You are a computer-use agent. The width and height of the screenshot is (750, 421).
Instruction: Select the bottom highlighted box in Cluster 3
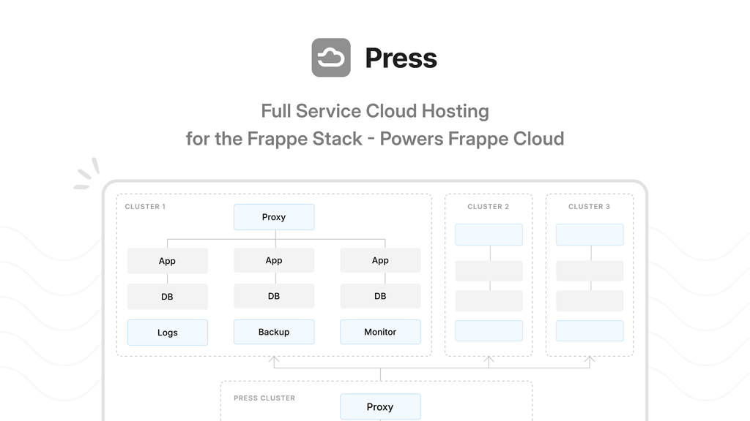pos(590,330)
